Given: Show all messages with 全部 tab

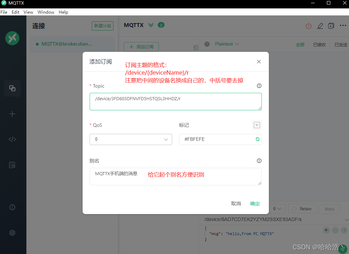Looking at the screenshot, I should (x=300, y=44).
